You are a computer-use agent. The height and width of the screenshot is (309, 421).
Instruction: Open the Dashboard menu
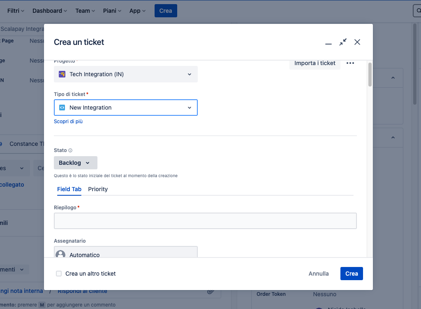pos(50,11)
